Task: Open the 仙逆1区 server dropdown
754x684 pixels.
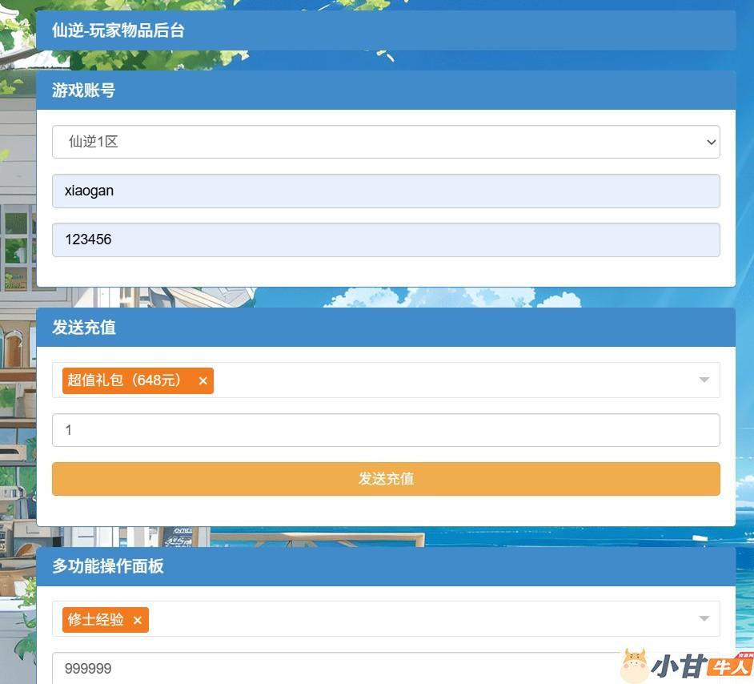Action: click(x=386, y=142)
